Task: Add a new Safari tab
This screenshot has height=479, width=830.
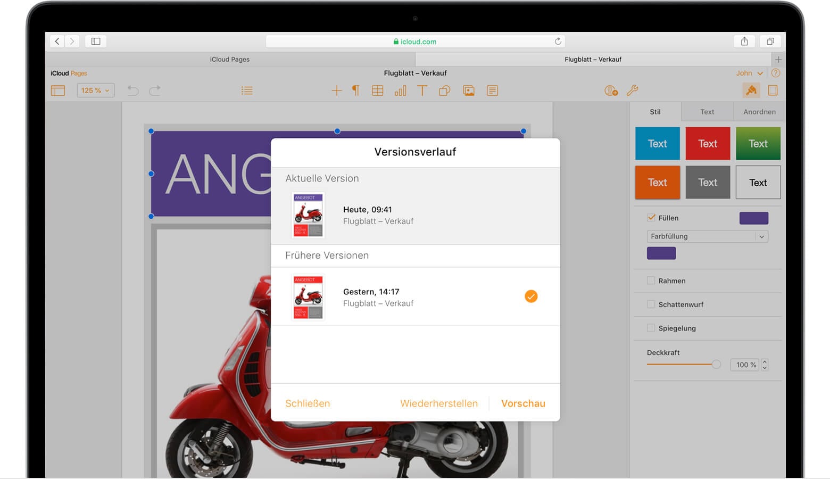Action: pyautogui.click(x=778, y=59)
